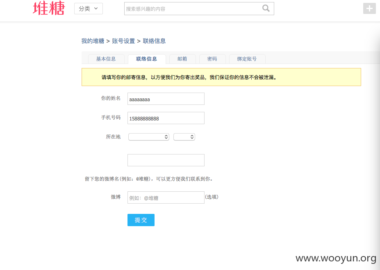Switch to the 绑定账号 tab
Screen dimensions: 380x270
(x=247, y=59)
